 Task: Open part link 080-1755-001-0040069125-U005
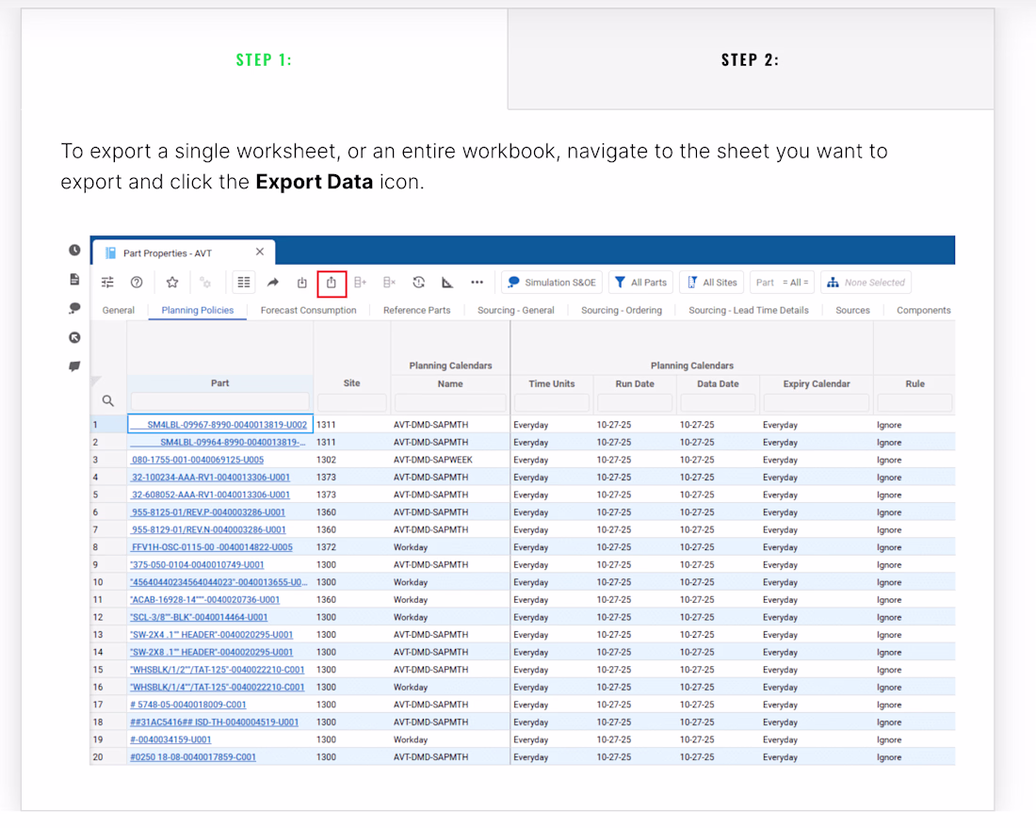click(197, 460)
